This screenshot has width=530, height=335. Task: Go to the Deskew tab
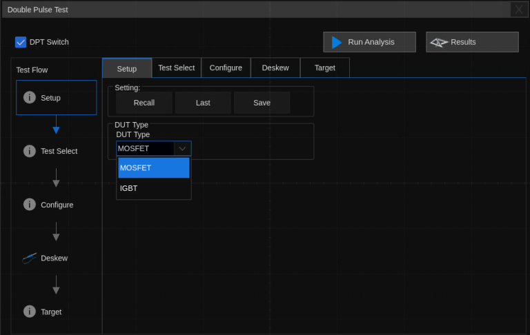click(x=275, y=68)
